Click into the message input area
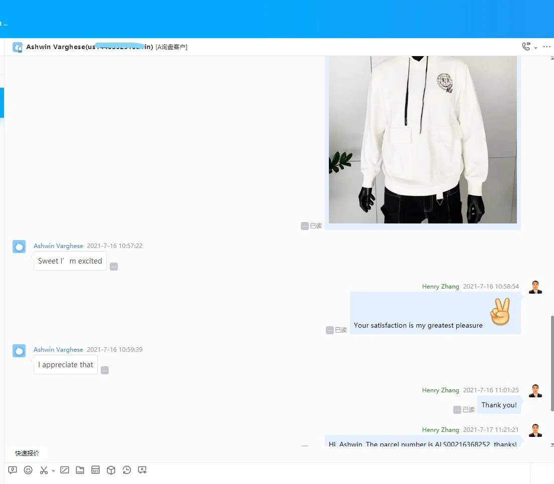The width and height of the screenshot is (554, 484). pos(267,480)
